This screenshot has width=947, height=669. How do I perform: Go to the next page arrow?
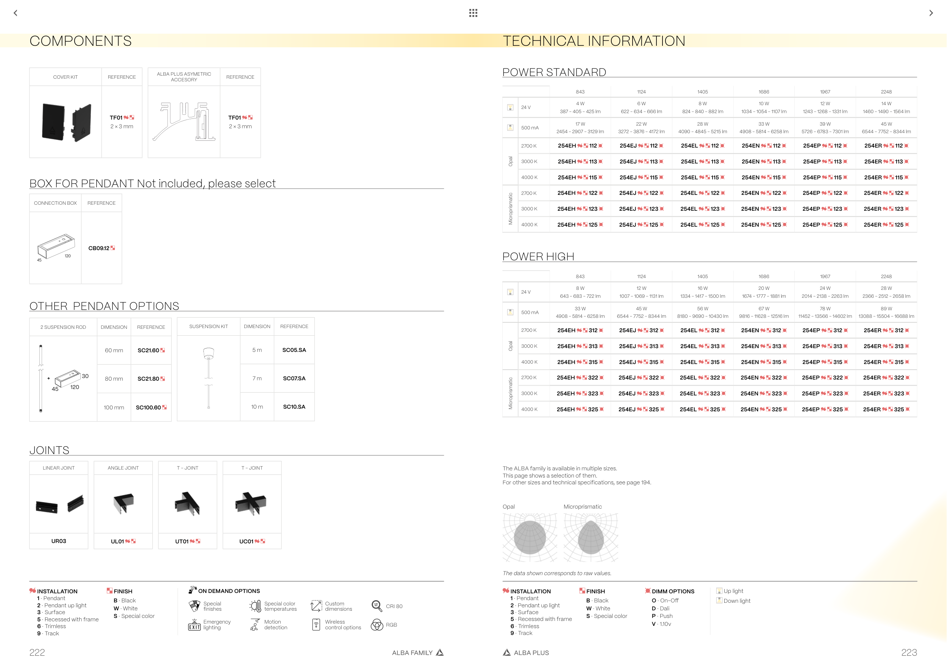point(931,13)
